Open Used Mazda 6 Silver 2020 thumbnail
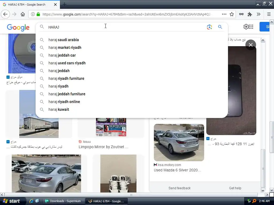Image resolution: width=274 pixels, height=205 pixels. [179, 143]
